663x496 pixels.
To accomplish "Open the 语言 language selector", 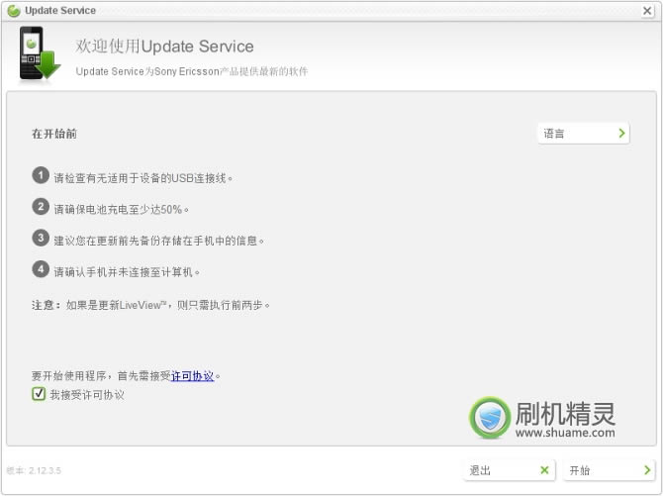I will coord(584,133).
